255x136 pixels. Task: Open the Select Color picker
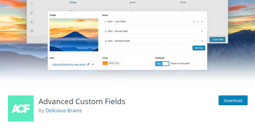[111, 63]
